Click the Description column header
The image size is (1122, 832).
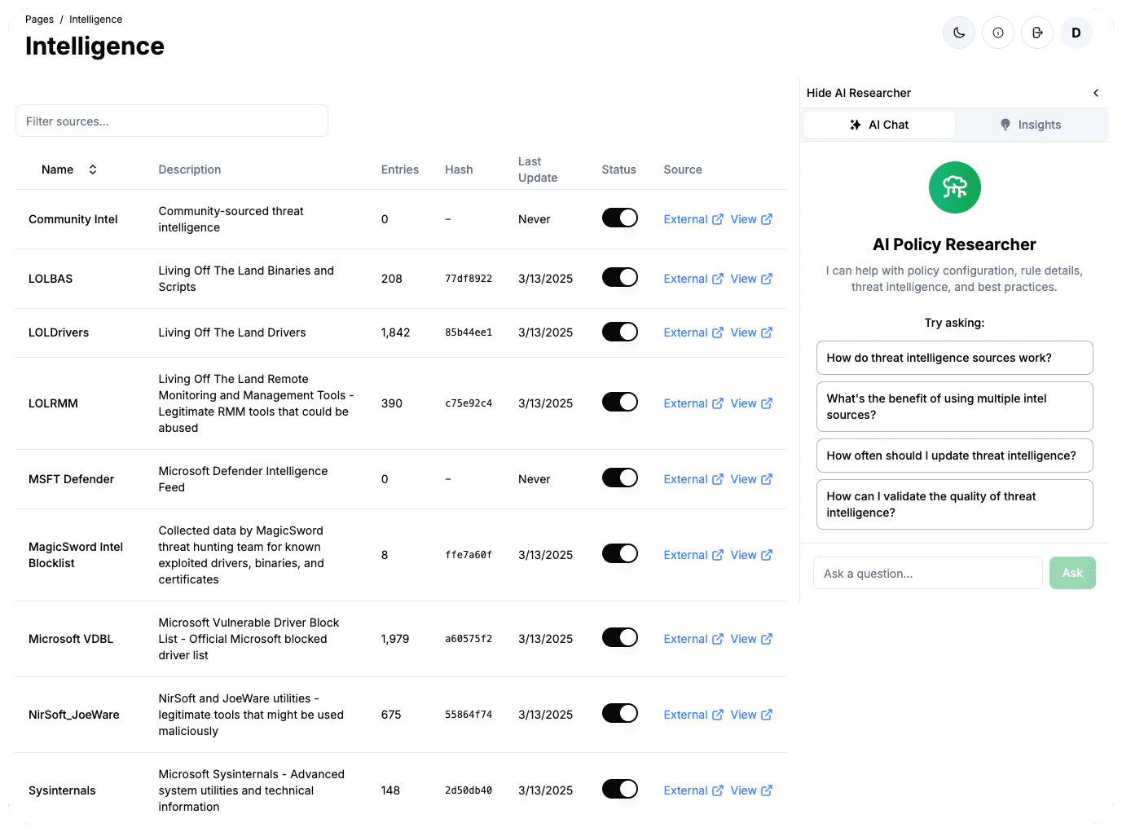[190, 169]
